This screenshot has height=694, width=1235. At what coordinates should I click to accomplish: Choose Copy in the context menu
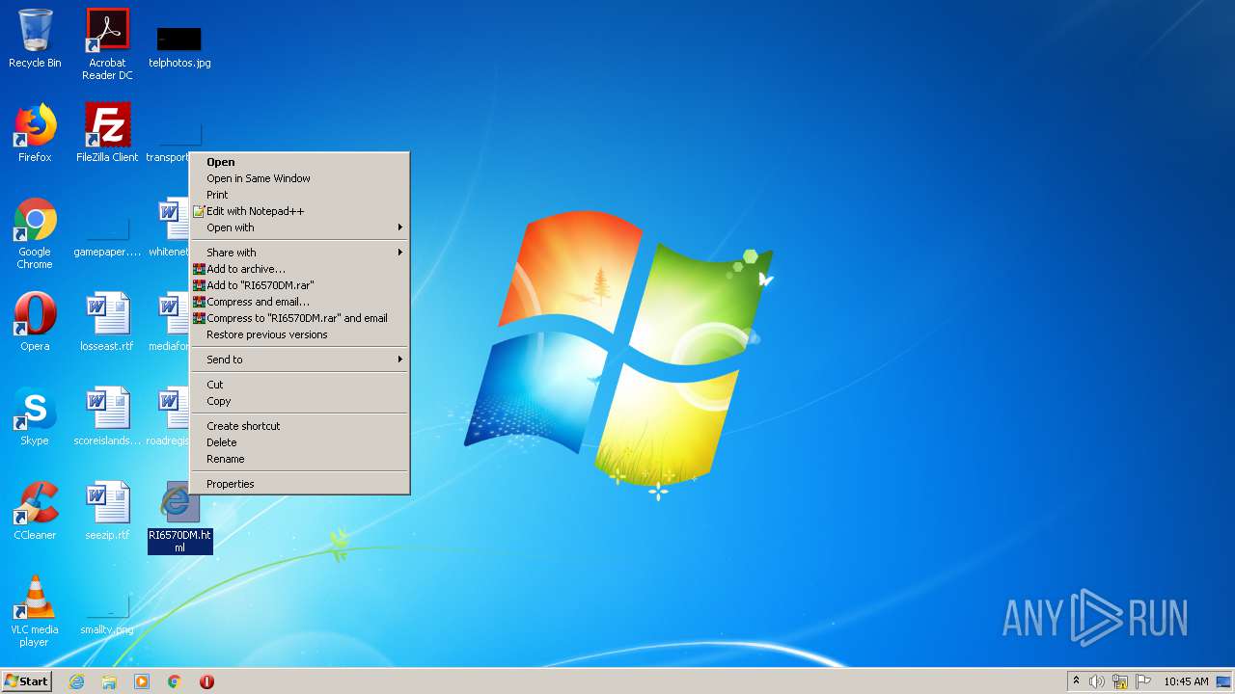(x=300, y=401)
